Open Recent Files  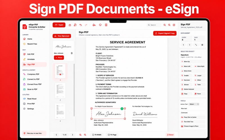pos(34,44)
